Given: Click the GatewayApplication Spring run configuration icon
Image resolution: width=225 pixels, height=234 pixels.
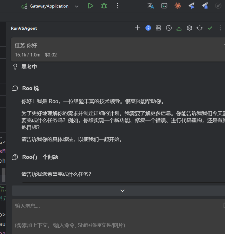Looking at the screenshot, I should tap(24, 6).
